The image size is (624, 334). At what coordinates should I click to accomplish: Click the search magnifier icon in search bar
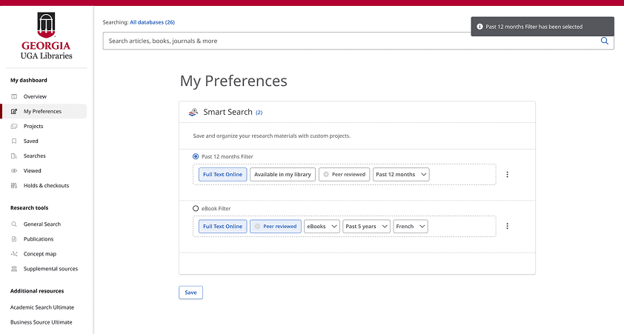pos(605,41)
